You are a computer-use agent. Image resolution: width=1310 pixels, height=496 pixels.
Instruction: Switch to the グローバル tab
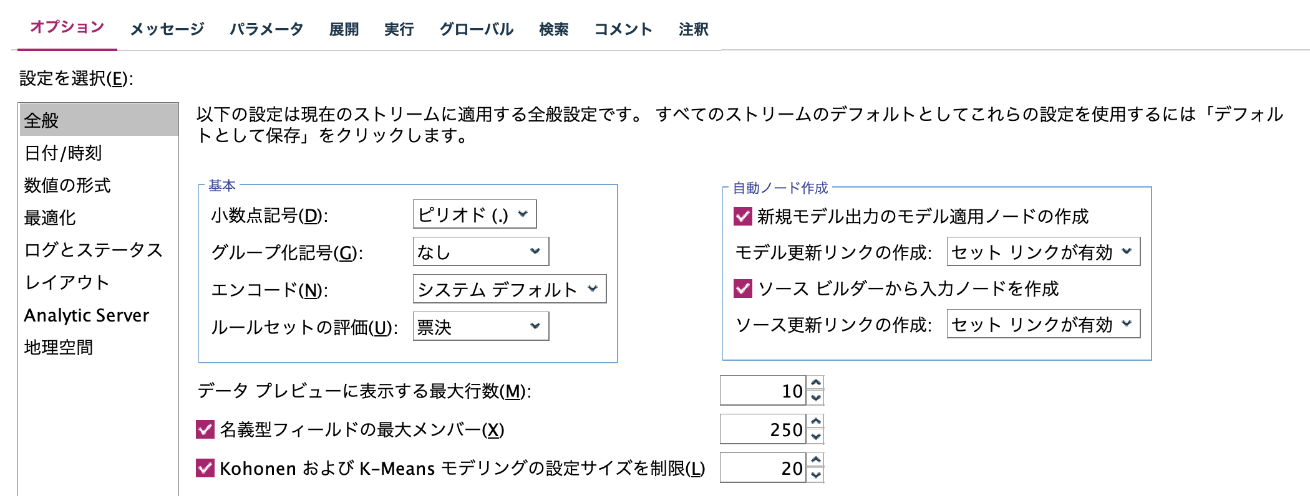pyautogui.click(x=477, y=28)
